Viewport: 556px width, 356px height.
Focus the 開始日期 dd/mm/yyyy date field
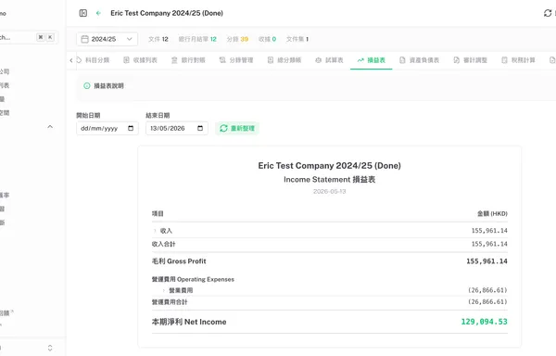[107, 128]
